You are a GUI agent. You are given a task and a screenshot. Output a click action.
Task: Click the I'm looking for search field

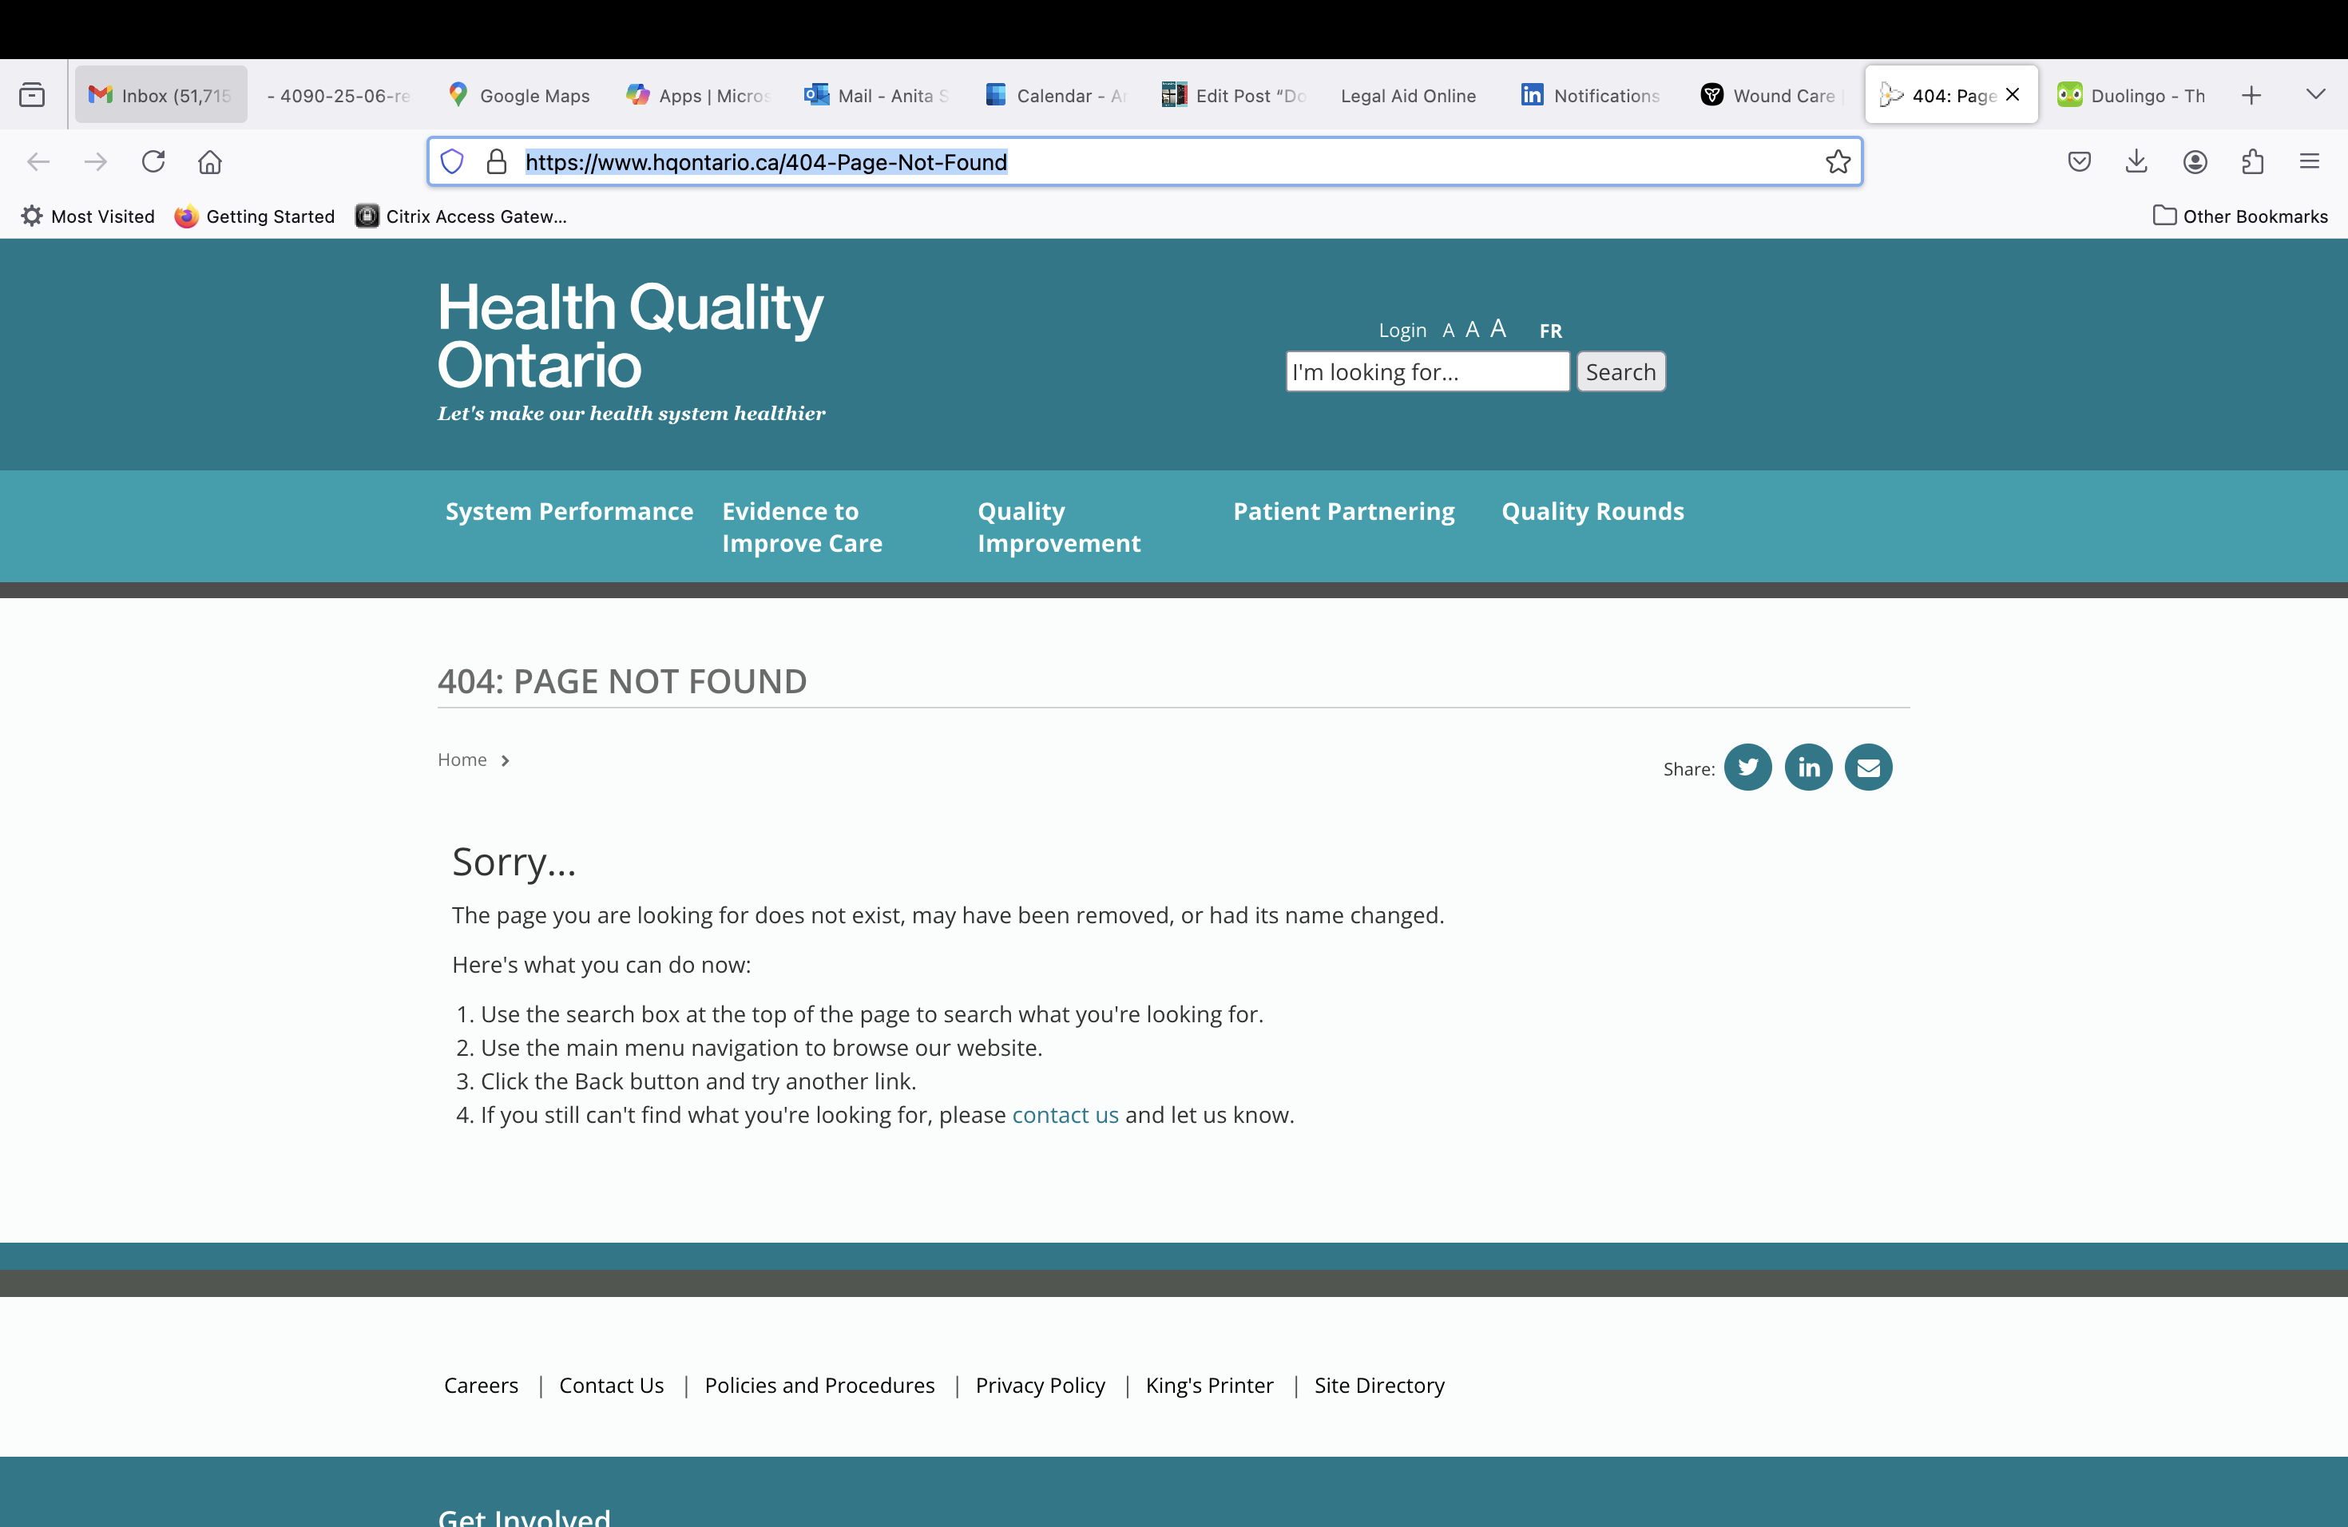click(1426, 372)
